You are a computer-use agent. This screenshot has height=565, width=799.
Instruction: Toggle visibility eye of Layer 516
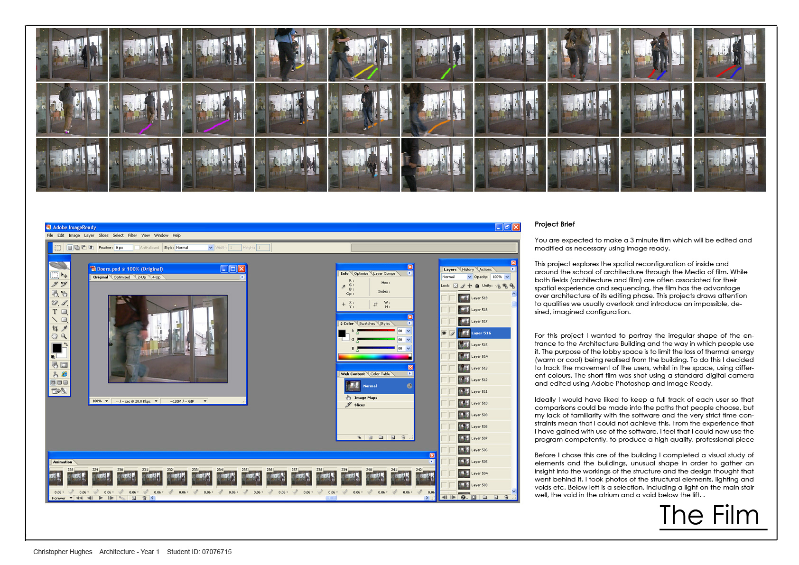444,333
